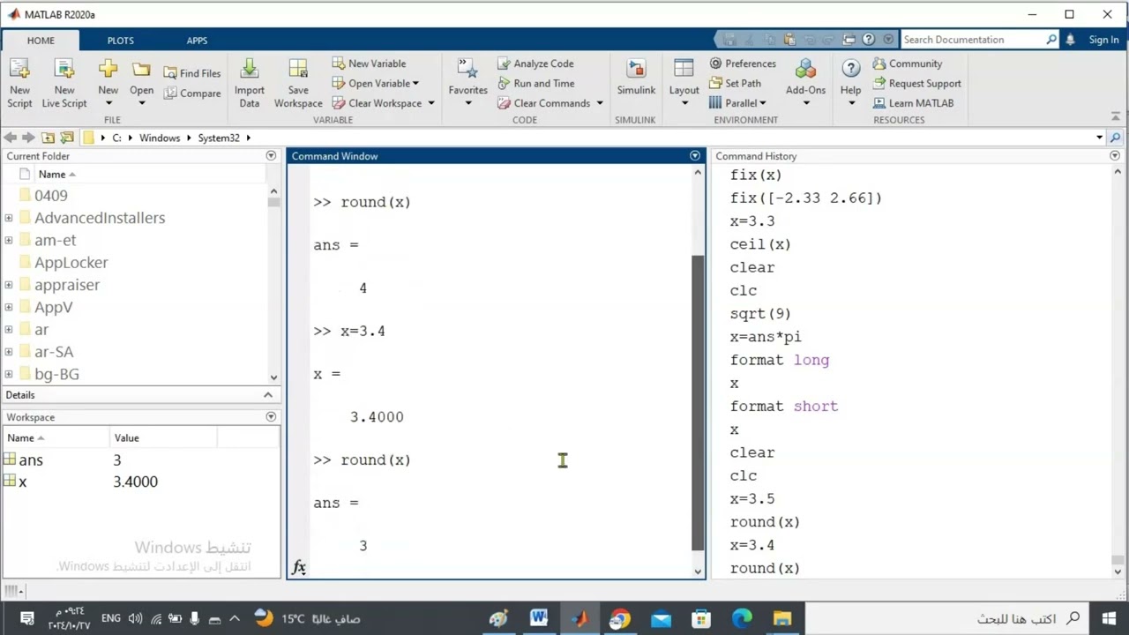Open the Clear Workspace dropdown arrow
This screenshot has height=635, width=1129.
click(x=431, y=103)
